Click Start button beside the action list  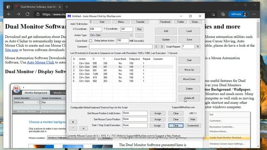(189, 60)
